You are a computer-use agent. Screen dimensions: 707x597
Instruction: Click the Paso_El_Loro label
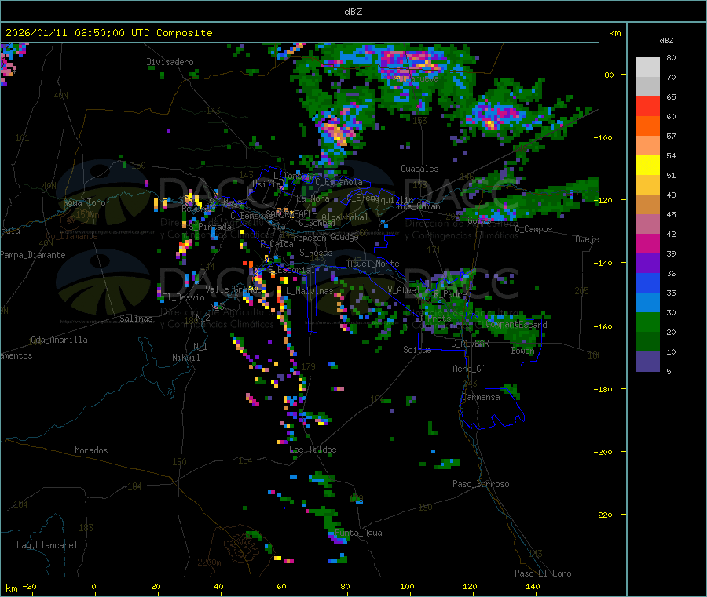pos(543,573)
